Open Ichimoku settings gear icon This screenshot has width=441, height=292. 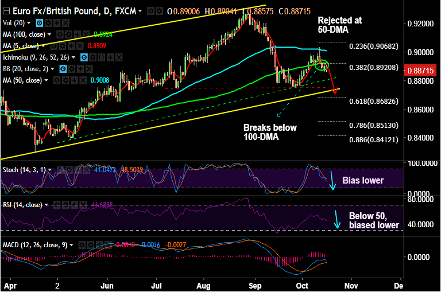(x=93, y=57)
